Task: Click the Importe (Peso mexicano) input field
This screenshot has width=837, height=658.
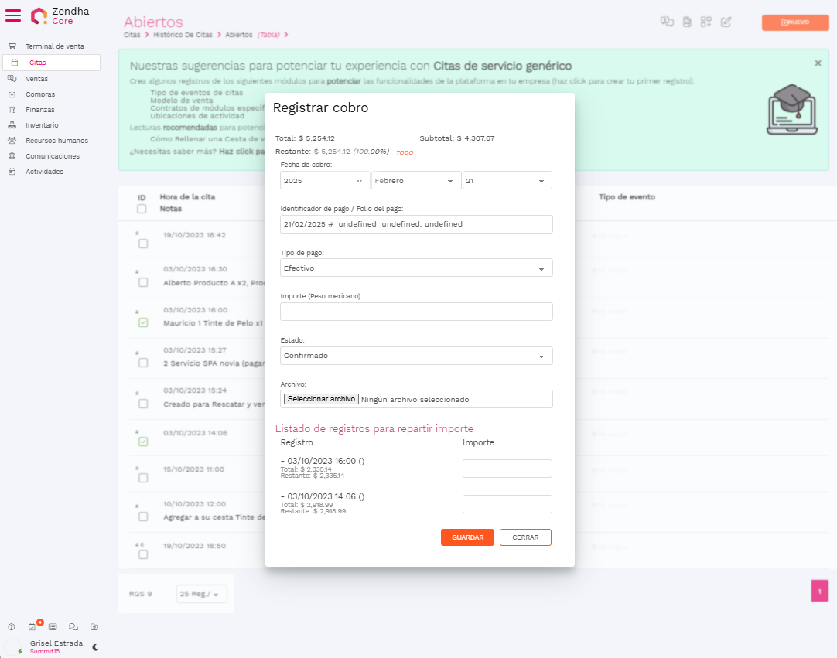Action: tap(416, 312)
